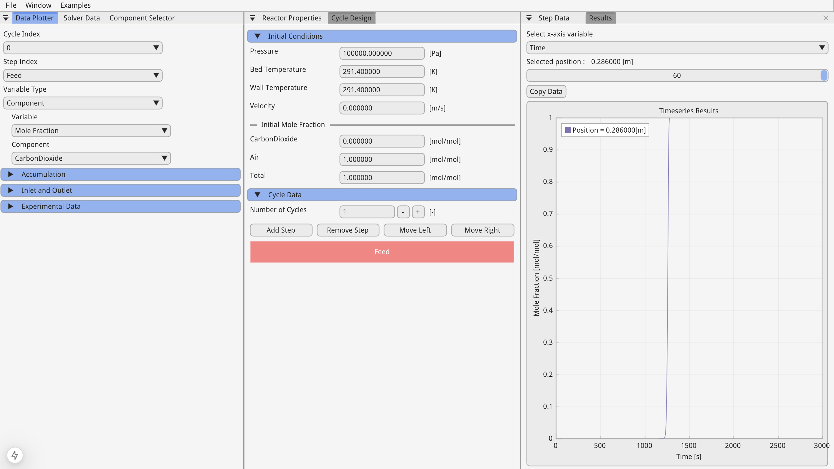Close the Results panel with the X
834x469 pixels.
tap(826, 18)
